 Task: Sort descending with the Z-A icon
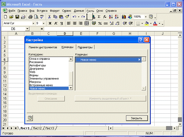117,17
